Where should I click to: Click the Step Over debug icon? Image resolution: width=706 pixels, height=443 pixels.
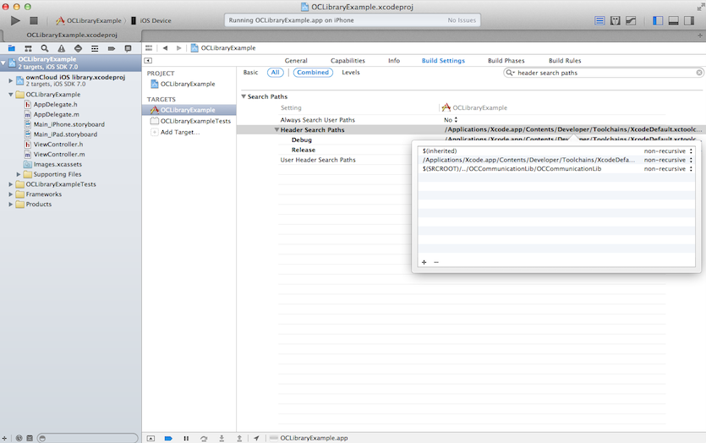[x=204, y=438]
